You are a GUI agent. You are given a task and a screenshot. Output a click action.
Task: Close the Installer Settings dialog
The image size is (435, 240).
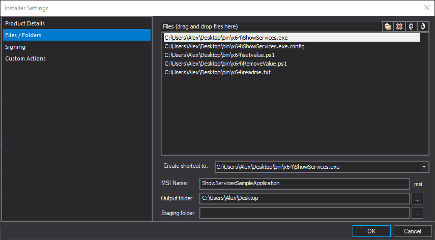click(427, 8)
